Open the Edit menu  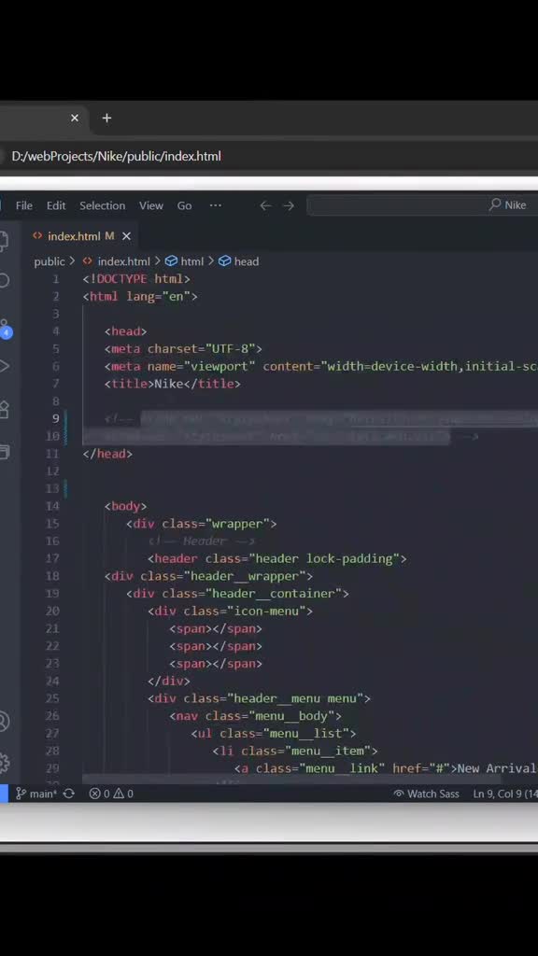pyautogui.click(x=56, y=205)
